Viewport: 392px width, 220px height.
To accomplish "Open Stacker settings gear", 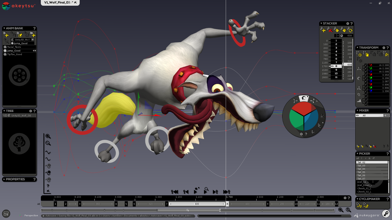I will [x=348, y=24].
